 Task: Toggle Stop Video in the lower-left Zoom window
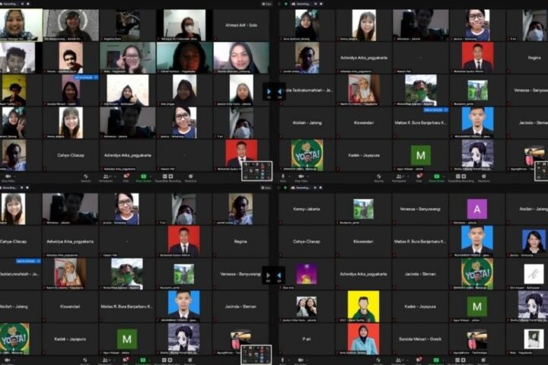click(x=8, y=360)
